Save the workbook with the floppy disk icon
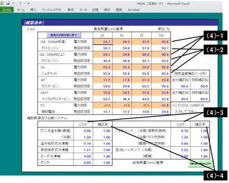The height and width of the screenshot is (183, 229). pyautogui.click(x=8, y=3)
